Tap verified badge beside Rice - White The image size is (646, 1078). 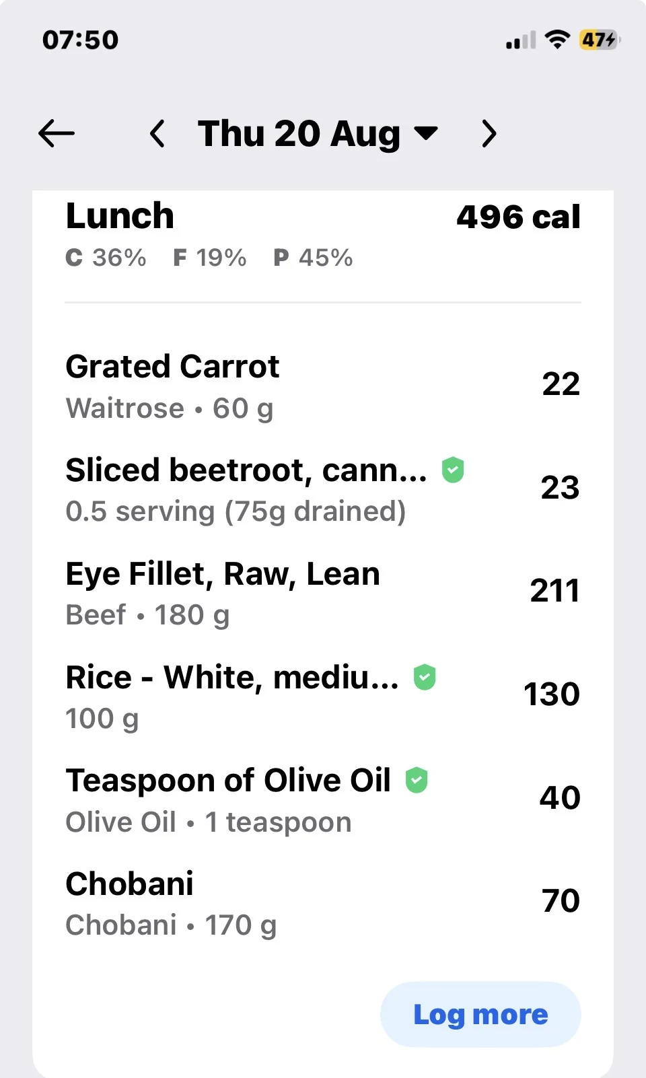[x=425, y=676]
